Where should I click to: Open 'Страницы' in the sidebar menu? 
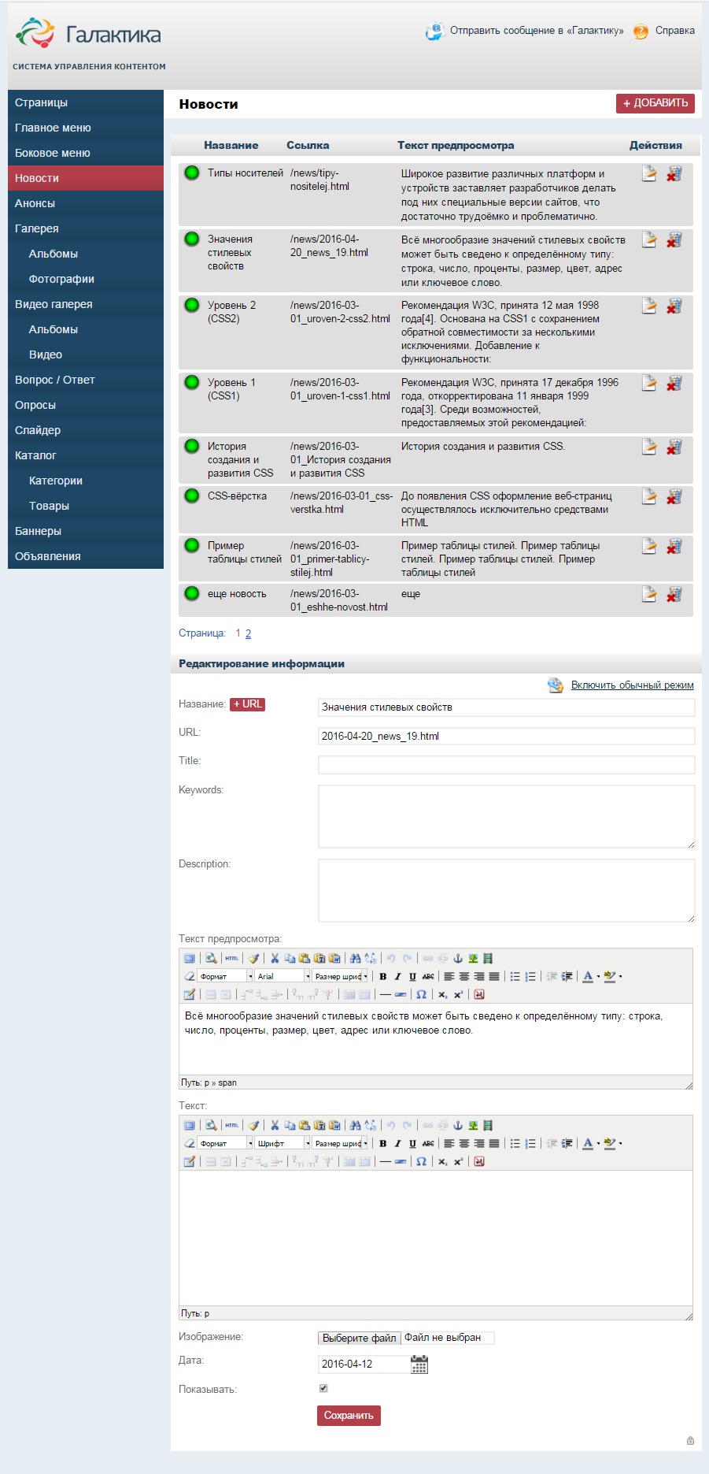[x=86, y=102]
